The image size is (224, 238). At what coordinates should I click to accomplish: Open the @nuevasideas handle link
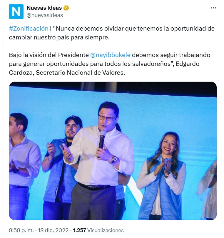(45, 15)
